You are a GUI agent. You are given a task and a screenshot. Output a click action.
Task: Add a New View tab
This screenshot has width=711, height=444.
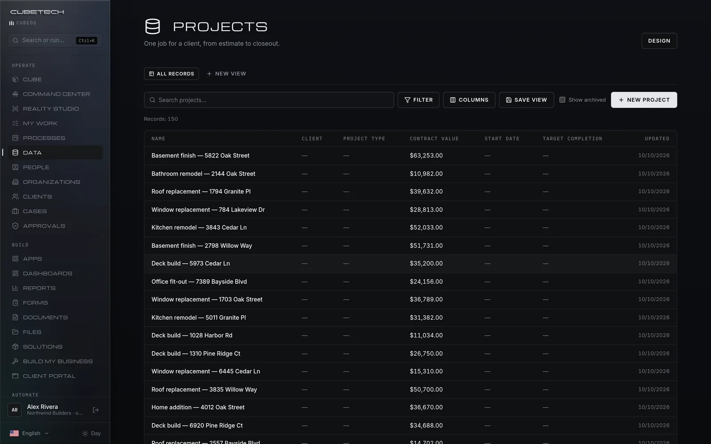[227, 74]
